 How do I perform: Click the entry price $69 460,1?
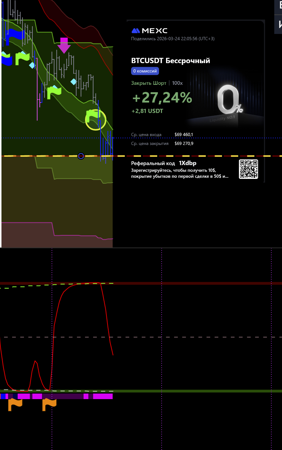coord(184,135)
